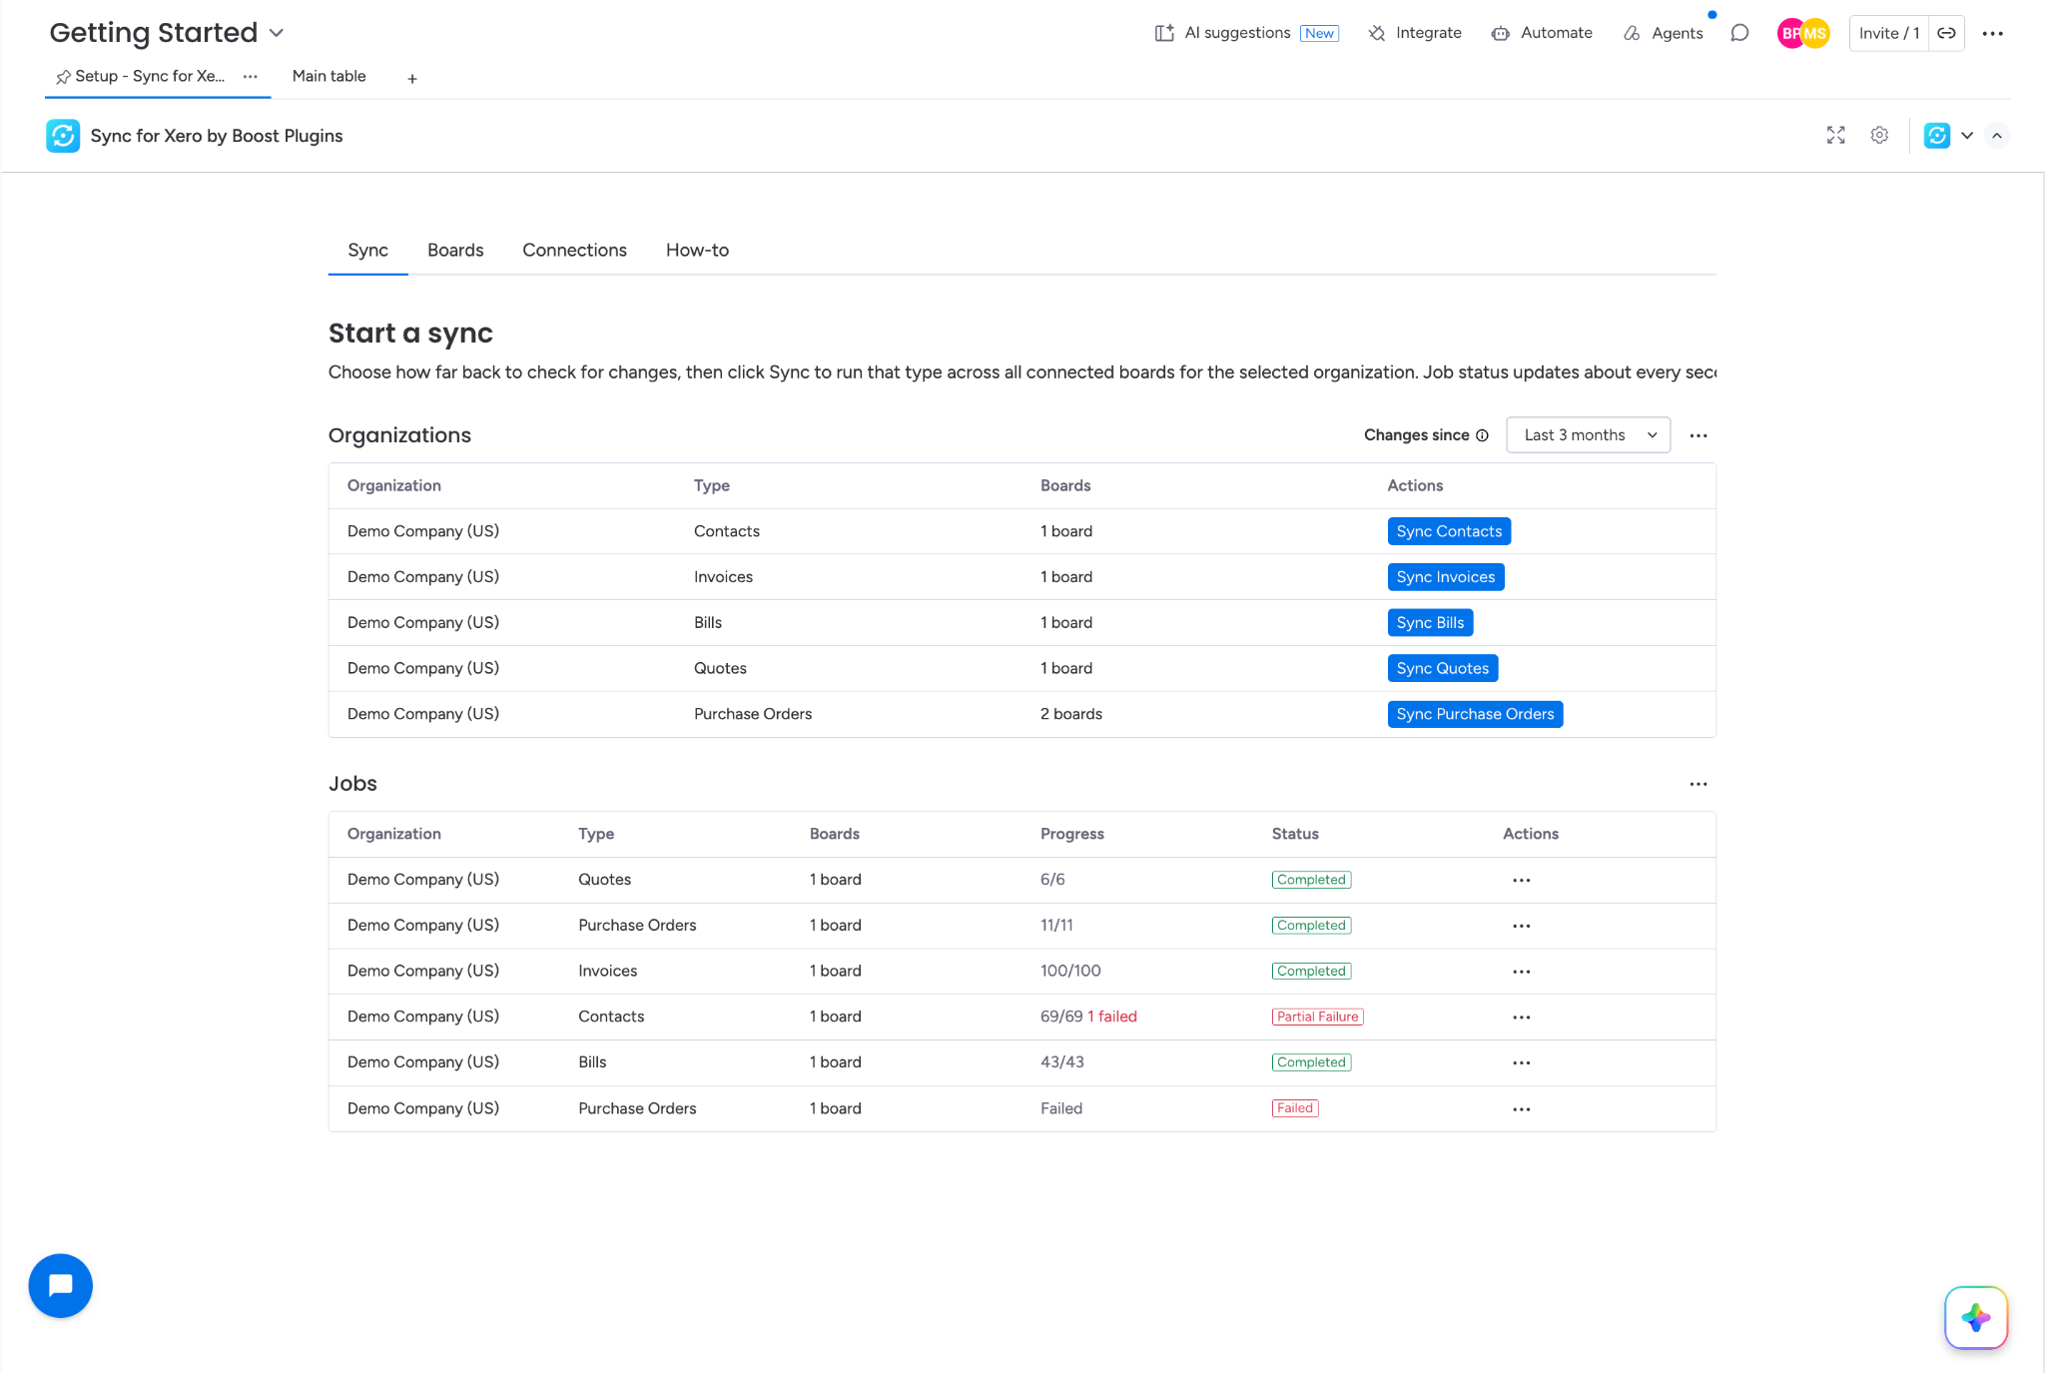2045x1373 pixels.
Task: Open the blue chat support bubble
Action: (x=61, y=1285)
